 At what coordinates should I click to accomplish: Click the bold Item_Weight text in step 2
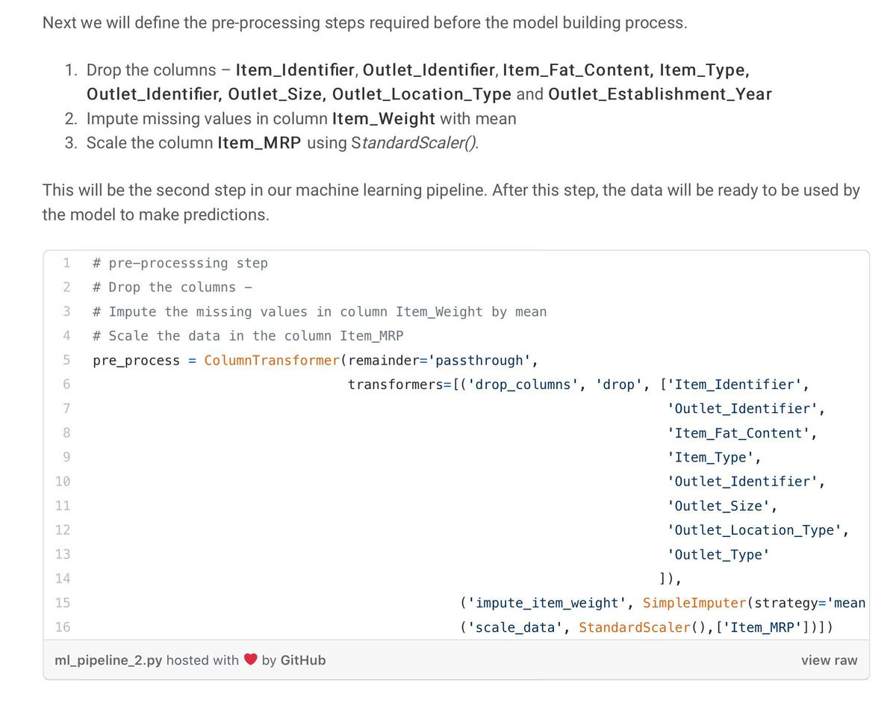click(384, 119)
